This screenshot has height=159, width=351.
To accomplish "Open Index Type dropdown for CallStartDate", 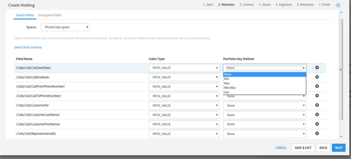I will [x=184, y=68].
